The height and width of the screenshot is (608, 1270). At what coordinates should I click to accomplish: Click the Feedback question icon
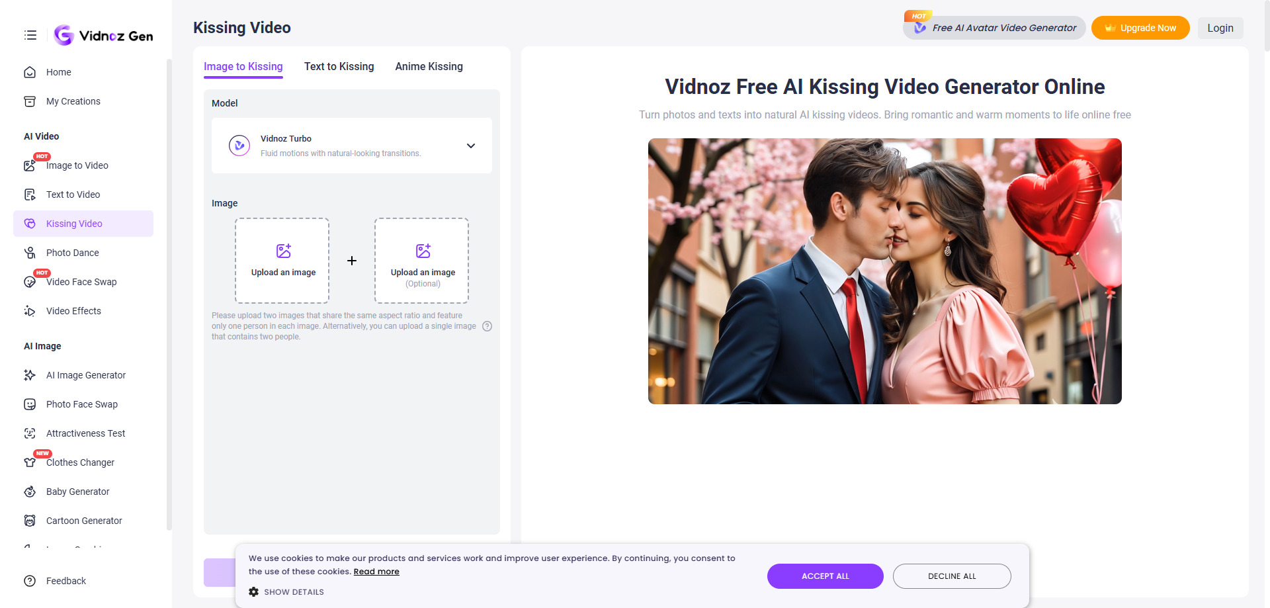[x=30, y=581]
